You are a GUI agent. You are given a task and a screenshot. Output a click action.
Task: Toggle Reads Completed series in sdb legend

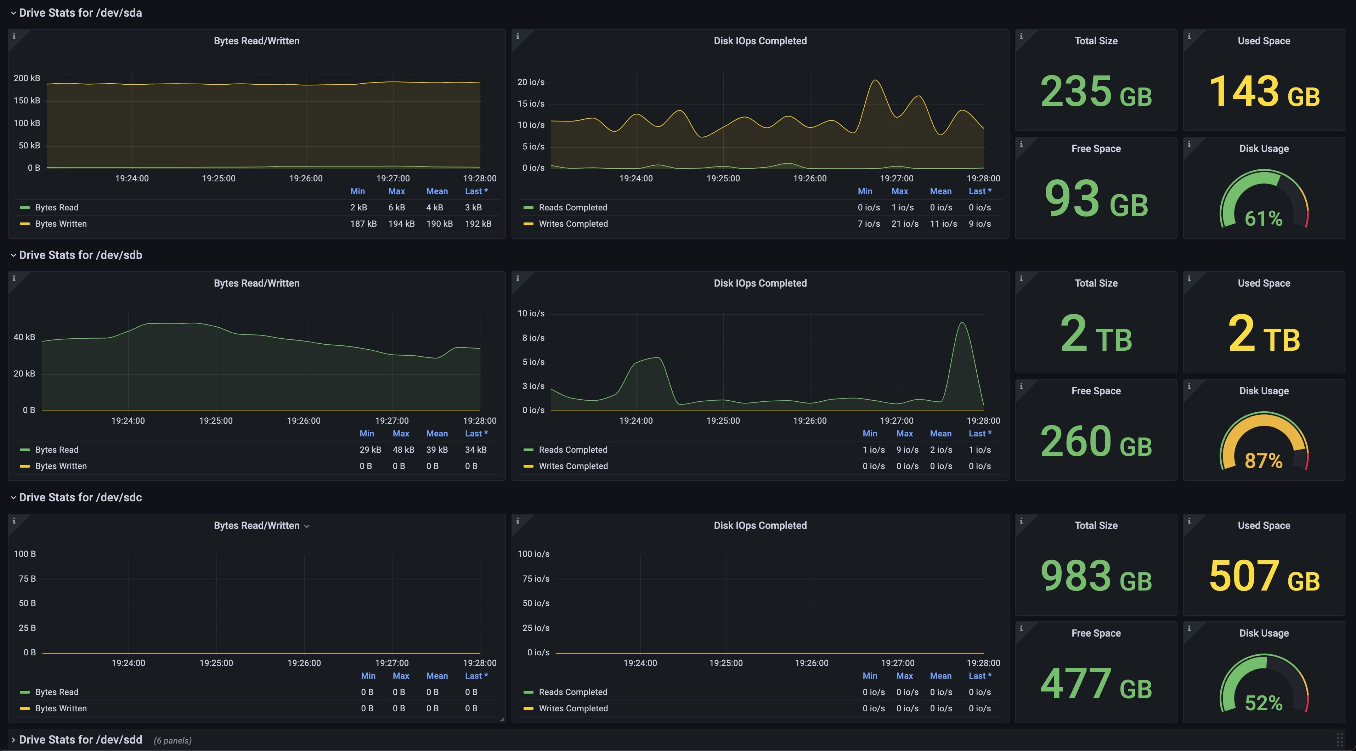573,450
